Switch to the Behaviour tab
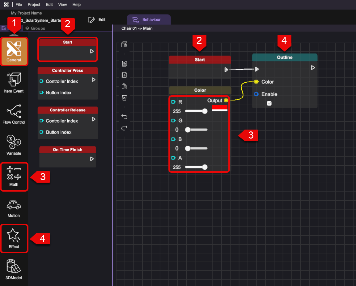 149,19
